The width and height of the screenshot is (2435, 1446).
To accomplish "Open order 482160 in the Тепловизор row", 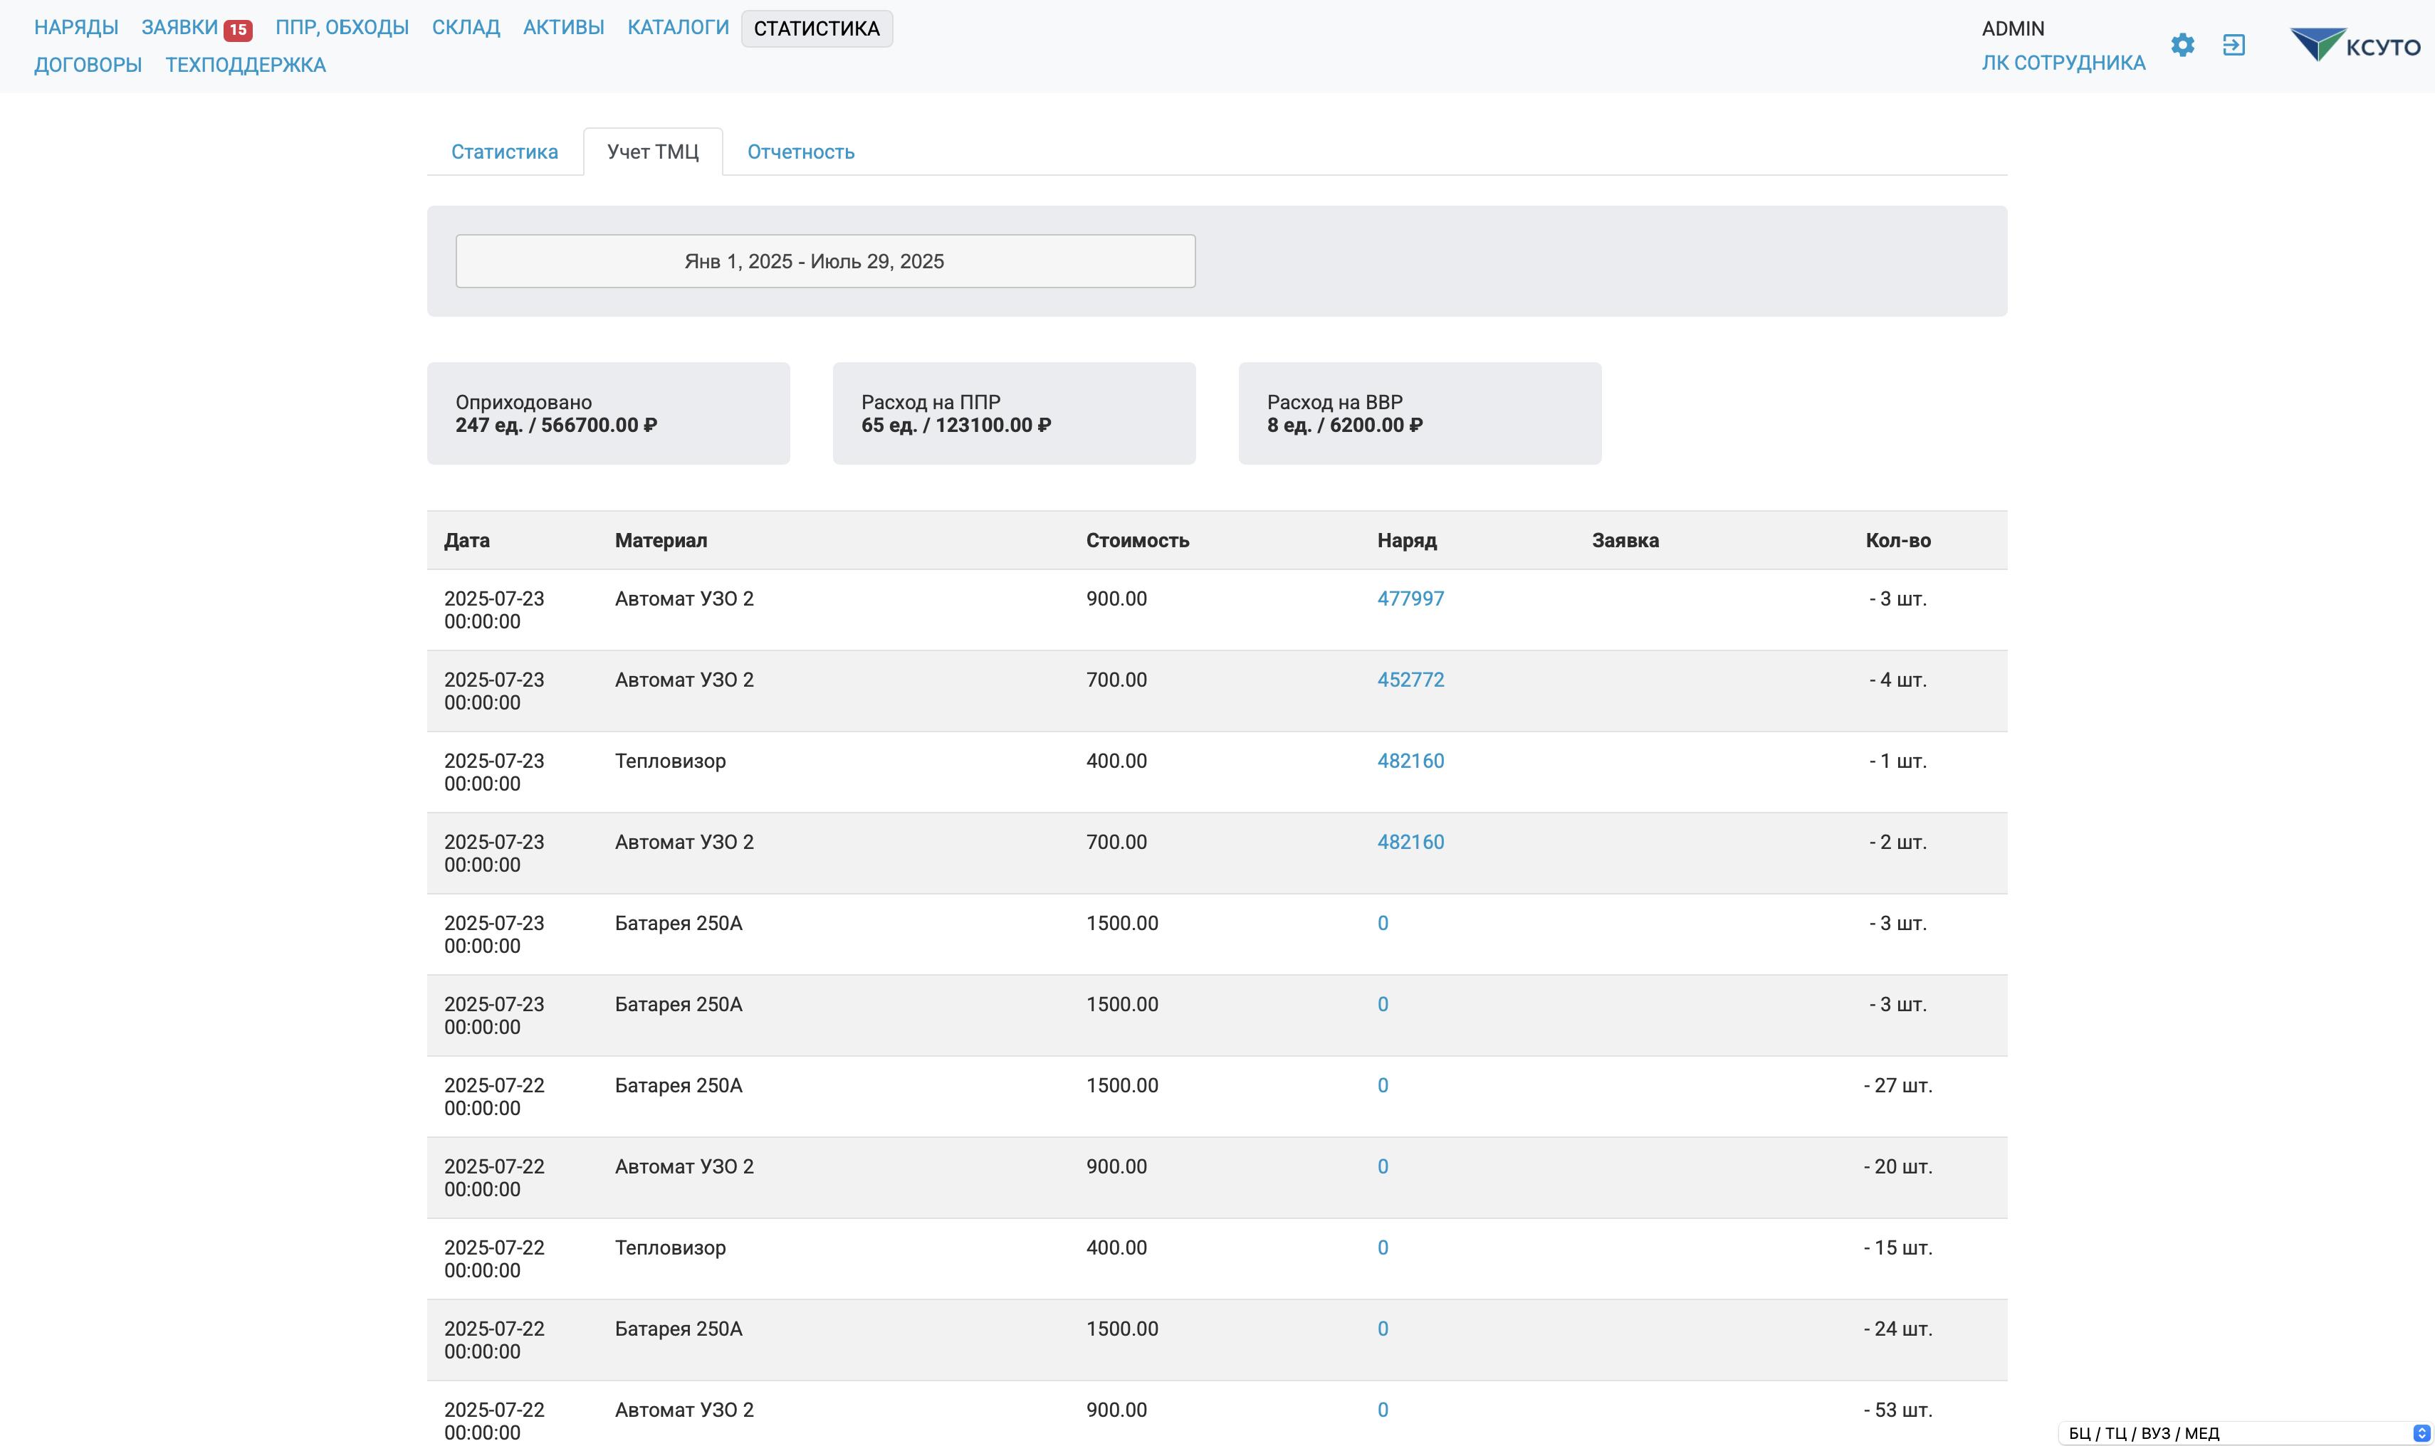I will point(1410,760).
